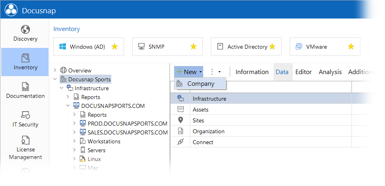Viewport: 385px width, 186px height.
Task: Expand the Linux tree node
Action: tap(74, 159)
